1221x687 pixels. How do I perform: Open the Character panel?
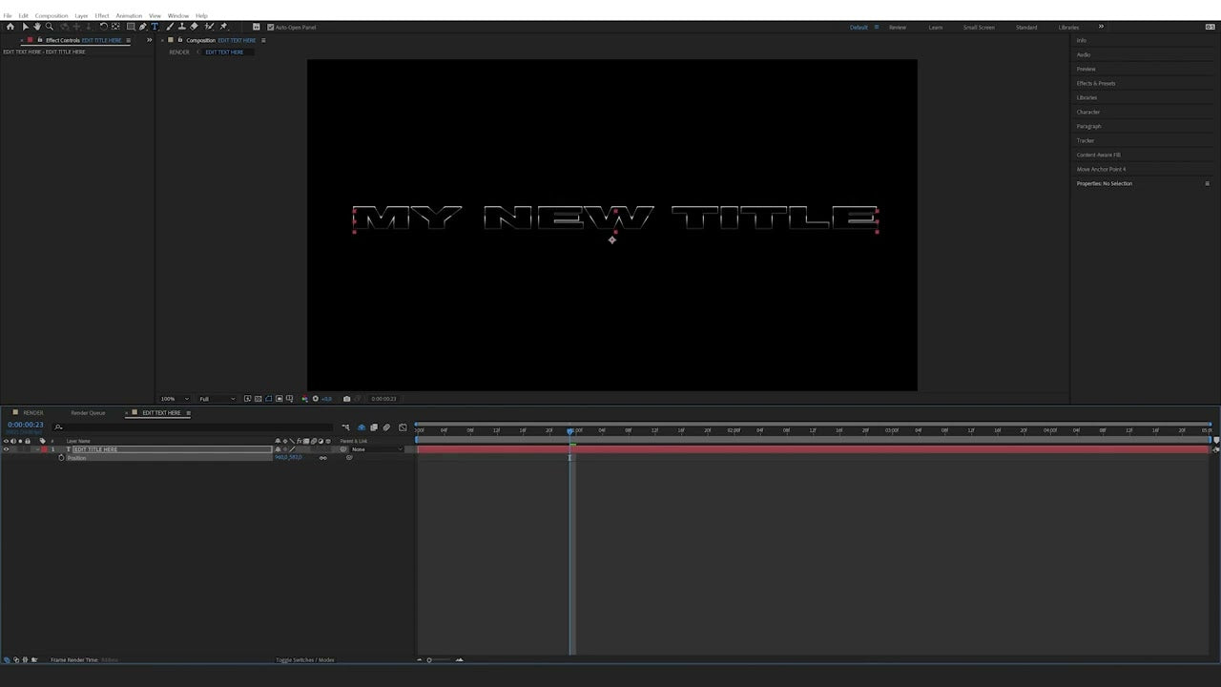tap(1088, 112)
